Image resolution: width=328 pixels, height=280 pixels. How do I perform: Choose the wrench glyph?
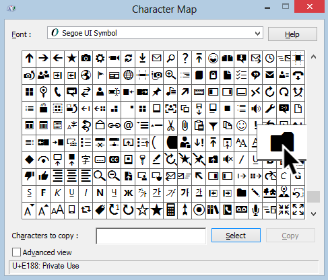point(269,109)
